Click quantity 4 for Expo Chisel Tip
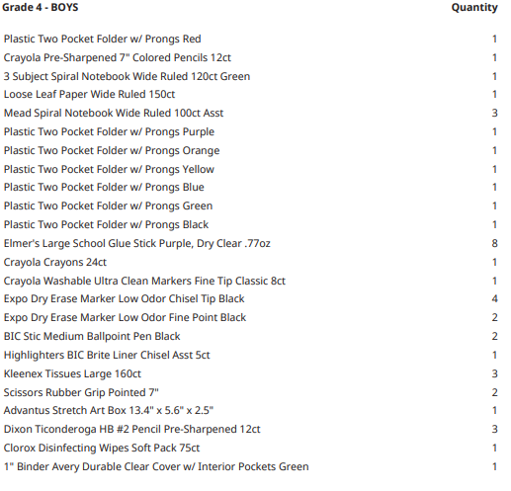 coord(494,298)
